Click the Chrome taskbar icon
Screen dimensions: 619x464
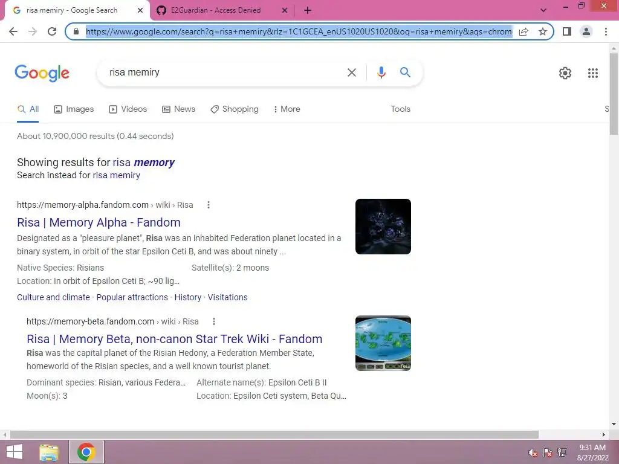[86, 452]
